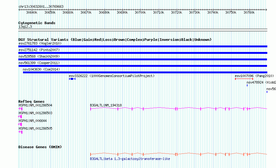The width and height of the screenshot is (276, 168).
Task: Open the B3GALTL beta 1,3-galactosyltransferase-like link
Action: (130, 159)
